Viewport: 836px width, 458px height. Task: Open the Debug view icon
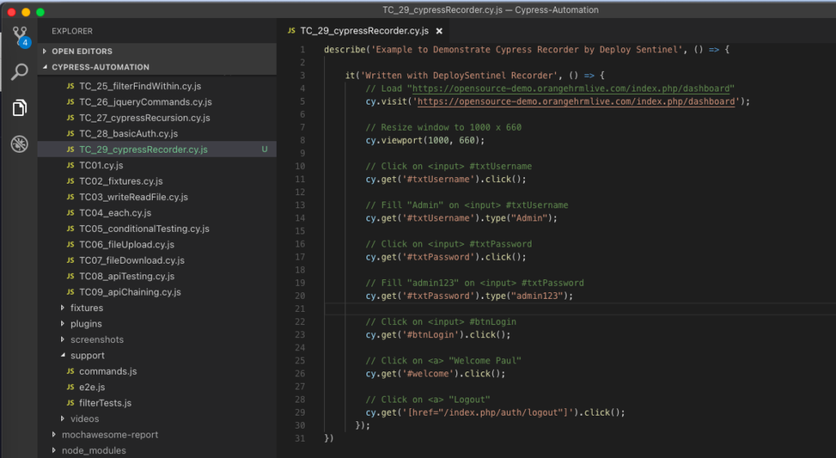pos(20,144)
